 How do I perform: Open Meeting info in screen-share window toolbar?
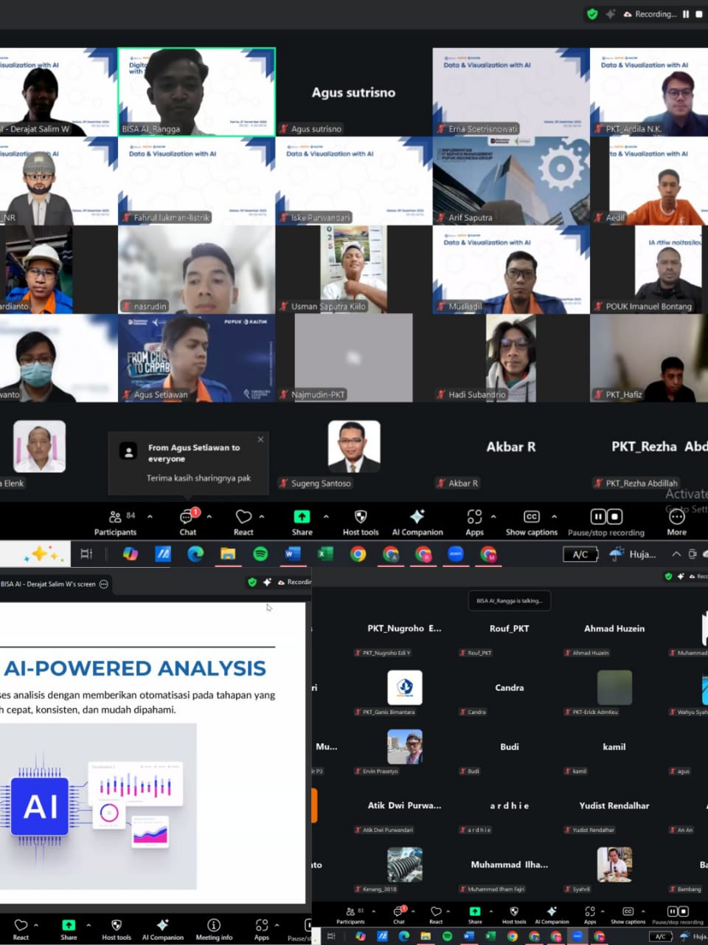click(214, 929)
